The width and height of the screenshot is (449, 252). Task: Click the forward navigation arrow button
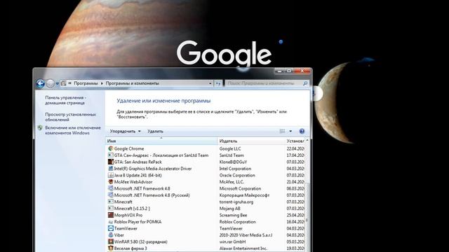(50, 83)
